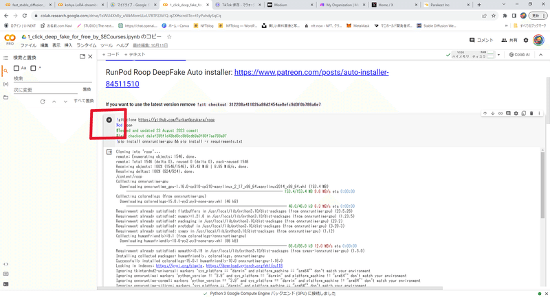Click the 置換 replace button

tap(87, 90)
